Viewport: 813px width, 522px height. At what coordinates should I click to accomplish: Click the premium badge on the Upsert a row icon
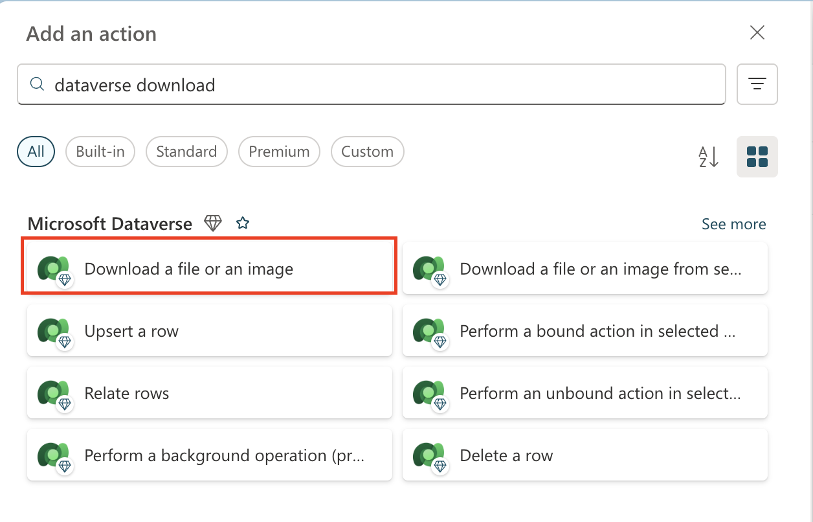point(64,342)
